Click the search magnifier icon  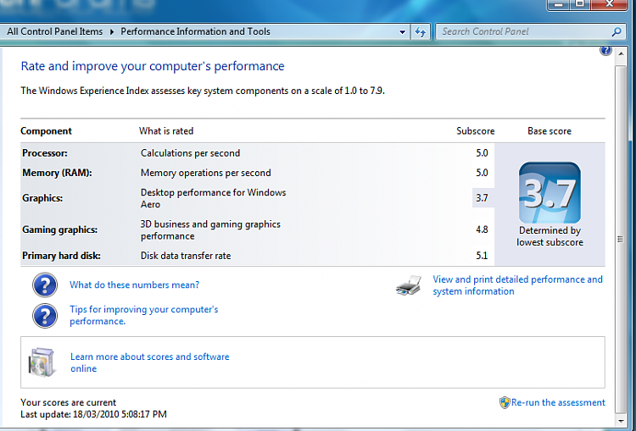click(x=616, y=31)
